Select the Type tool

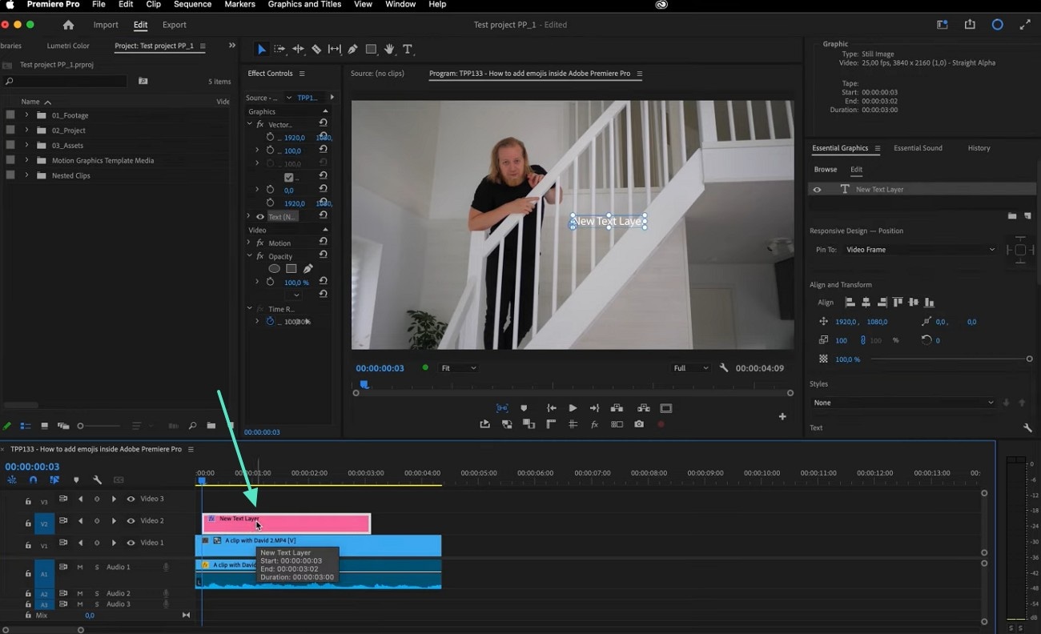[x=408, y=49]
